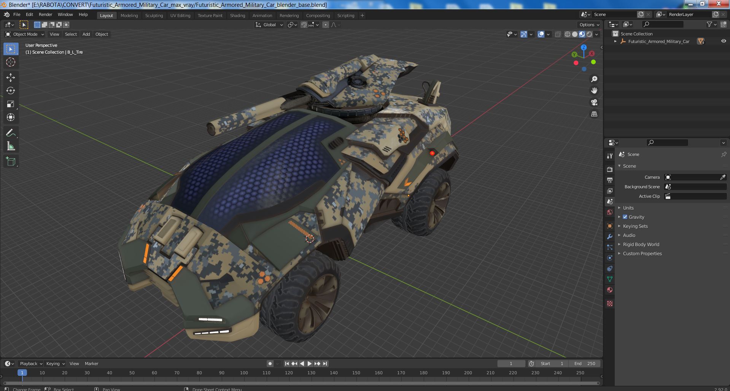
Task: Click the Zoom viewport icon
Action: 594,79
